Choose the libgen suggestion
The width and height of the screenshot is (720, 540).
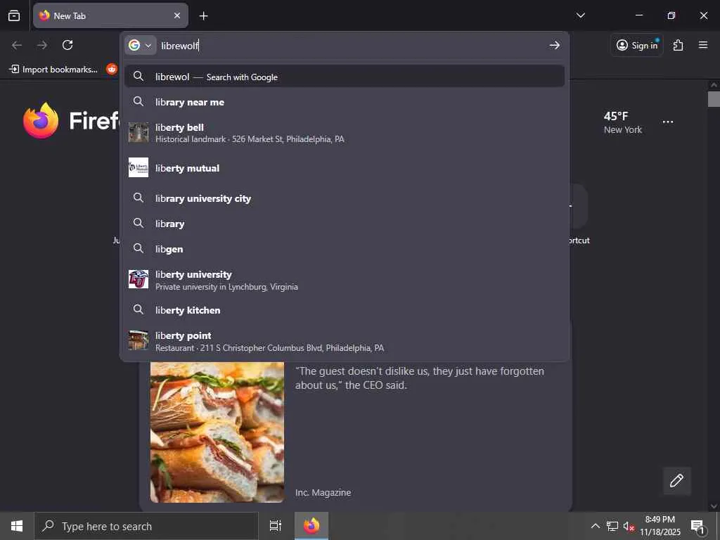tap(345, 249)
